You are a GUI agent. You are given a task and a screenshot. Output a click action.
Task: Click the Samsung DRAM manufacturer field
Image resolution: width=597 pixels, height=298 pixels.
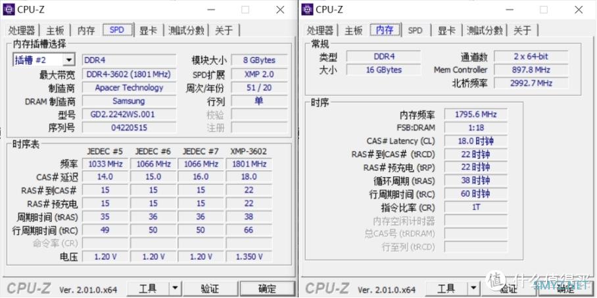pos(129,101)
